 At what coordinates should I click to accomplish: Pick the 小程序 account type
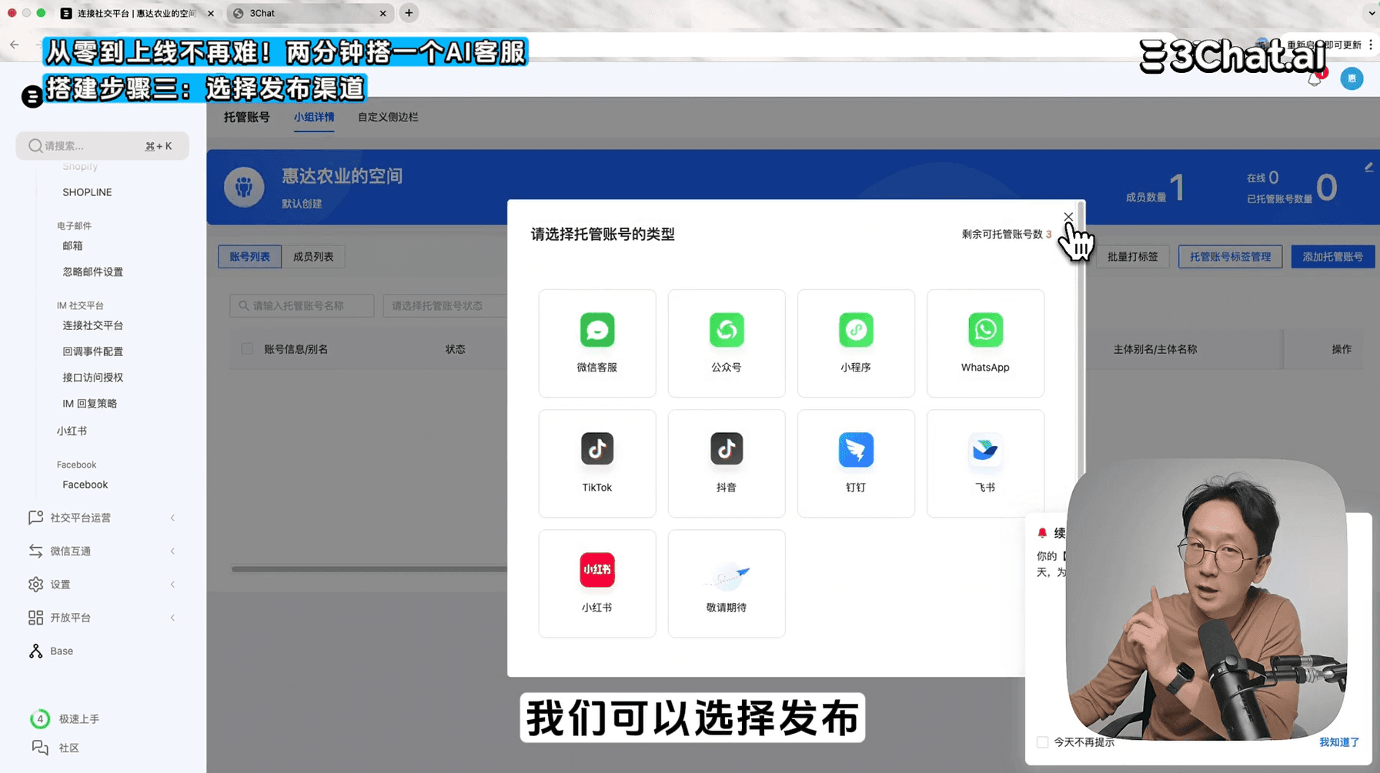point(856,343)
